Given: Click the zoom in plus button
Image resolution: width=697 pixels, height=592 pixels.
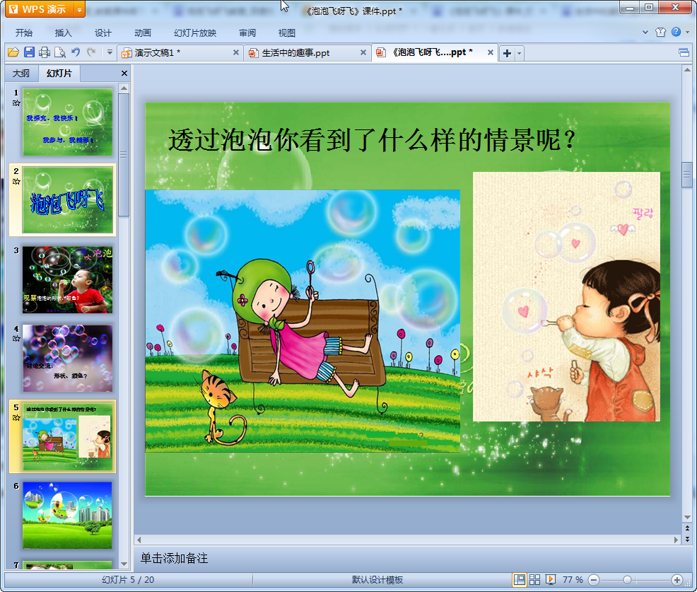Looking at the screenshot, I should 676,579.
